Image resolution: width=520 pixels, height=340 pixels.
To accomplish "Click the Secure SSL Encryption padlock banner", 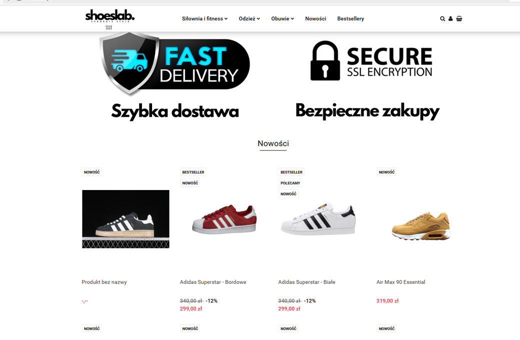I will pos(371,61).
